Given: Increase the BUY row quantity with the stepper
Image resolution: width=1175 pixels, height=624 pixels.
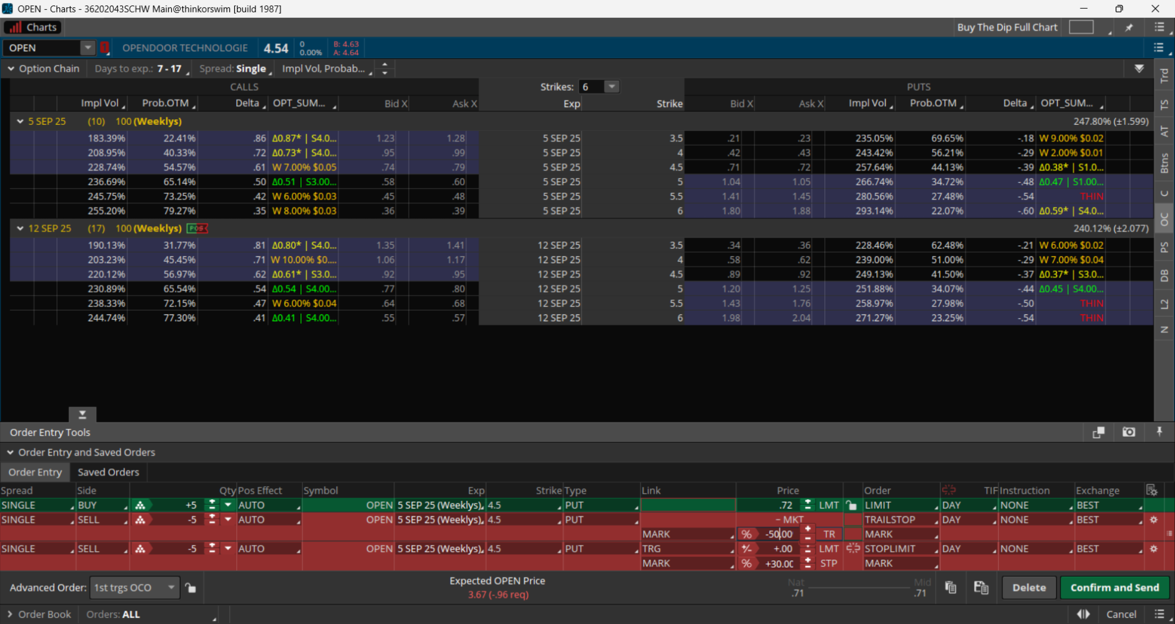Looking at the screenshot, I should (211, 502).
